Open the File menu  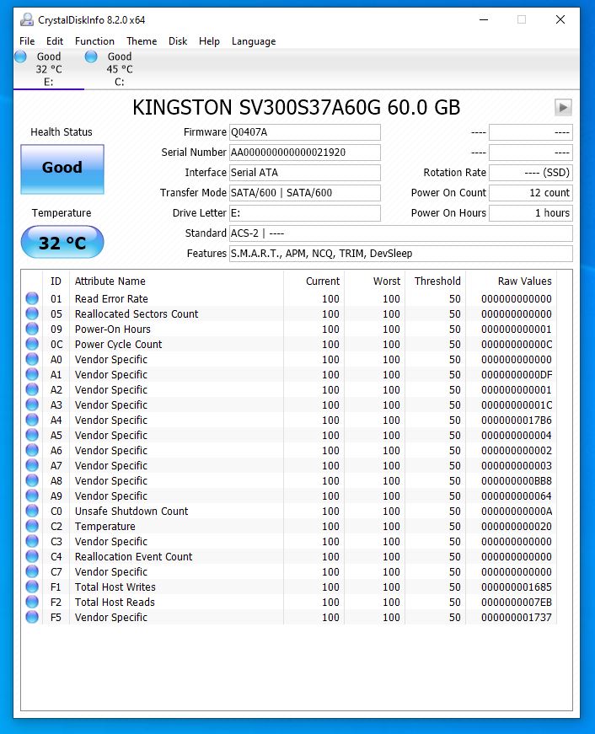pos(27,41)
